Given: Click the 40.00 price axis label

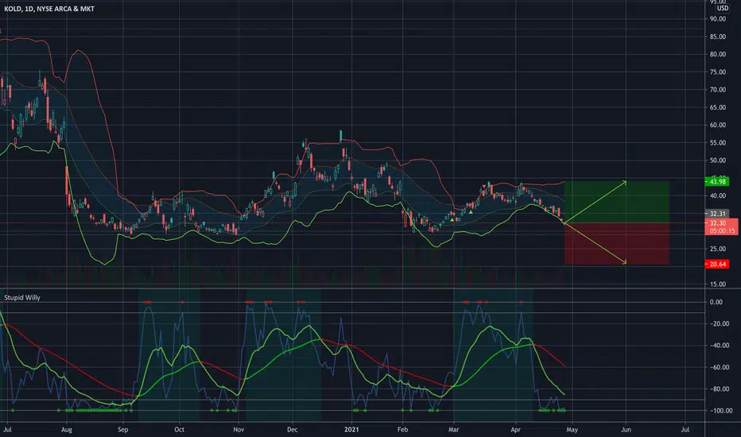Looking at the screenshot, I should coord(717,196).
